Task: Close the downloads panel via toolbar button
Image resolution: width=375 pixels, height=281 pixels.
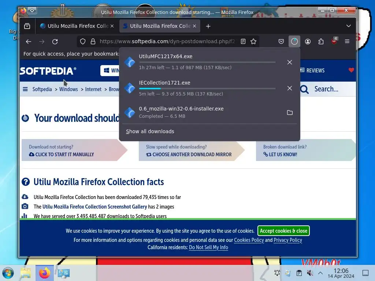Action: pyautogui.click(x=294, y=42)
